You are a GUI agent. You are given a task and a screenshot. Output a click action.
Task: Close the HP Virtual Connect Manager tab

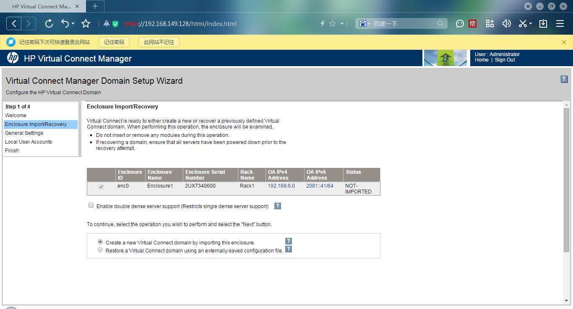pyautogui.click(x=77, y=6)
